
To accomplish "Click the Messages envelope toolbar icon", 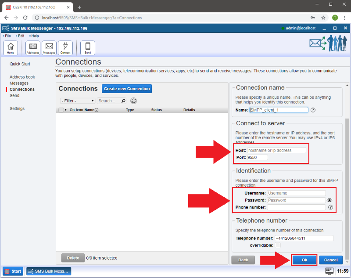I will 49,47.
